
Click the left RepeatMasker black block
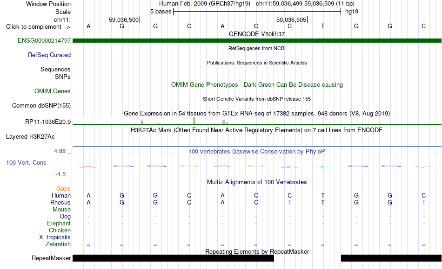174,258
